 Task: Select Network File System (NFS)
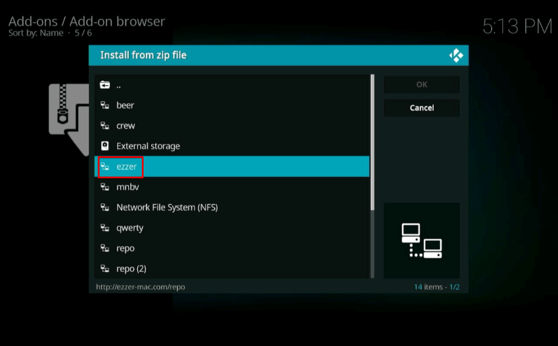coord(232,207)
